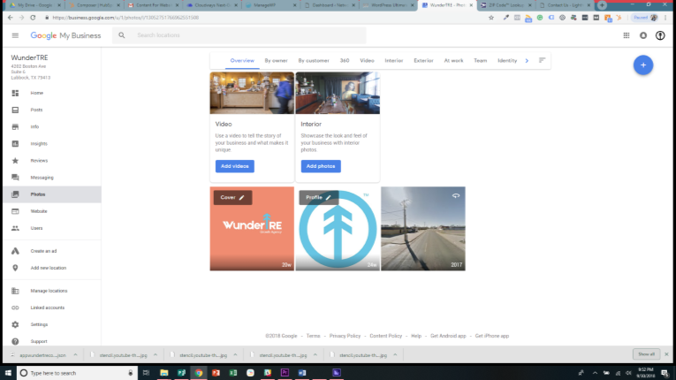676x380 pixels.
Task: Open the Google apps grid
Action: (627, 35)
